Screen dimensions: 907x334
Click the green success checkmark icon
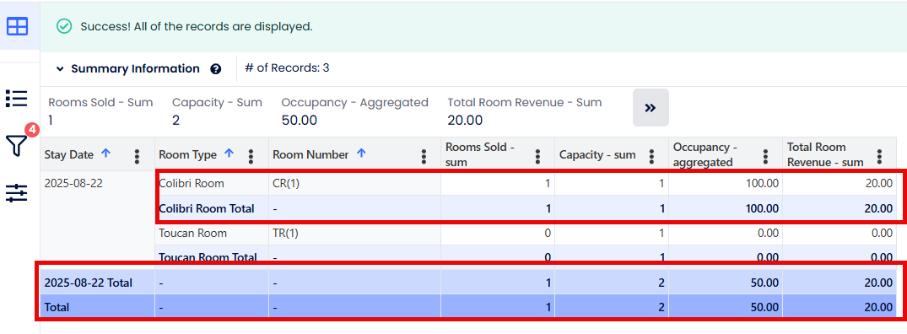pyautogui.click(x=64, y=27)
